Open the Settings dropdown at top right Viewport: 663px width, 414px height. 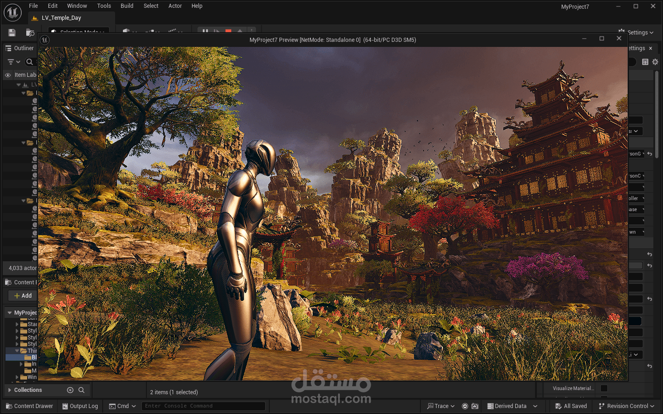click(x=636, y=33)
